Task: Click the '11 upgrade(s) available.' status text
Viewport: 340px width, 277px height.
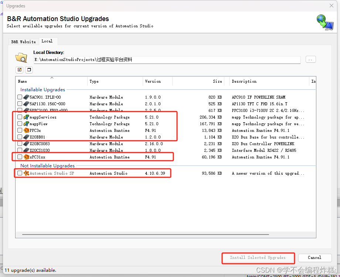Action: (30, 270)
